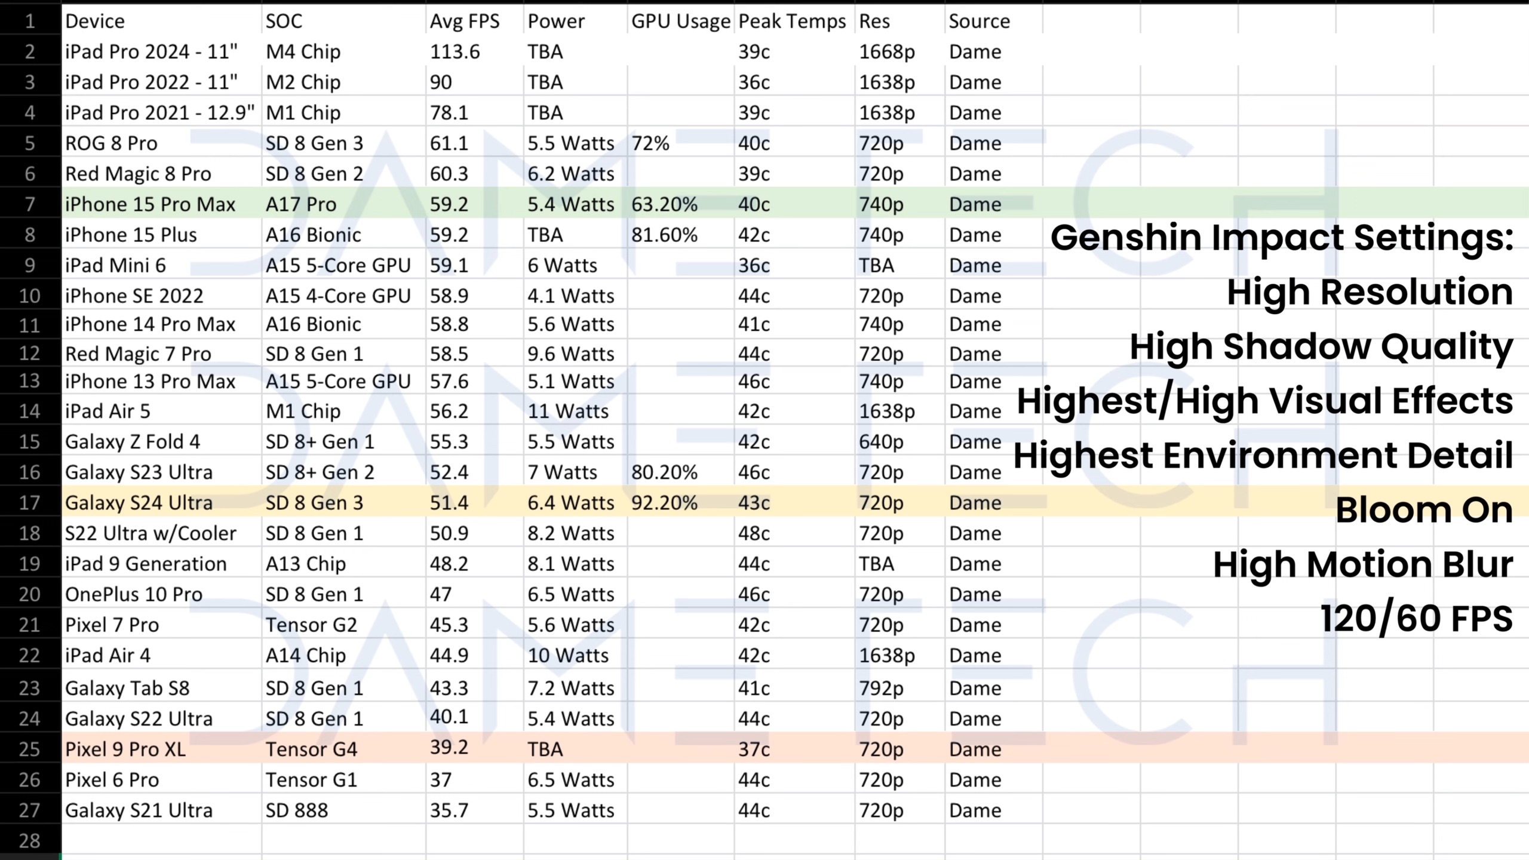Select row header 17
The image size is (1529, 860).
click(30, 503)
